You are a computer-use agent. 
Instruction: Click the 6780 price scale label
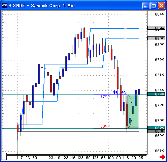click(160, 60)
